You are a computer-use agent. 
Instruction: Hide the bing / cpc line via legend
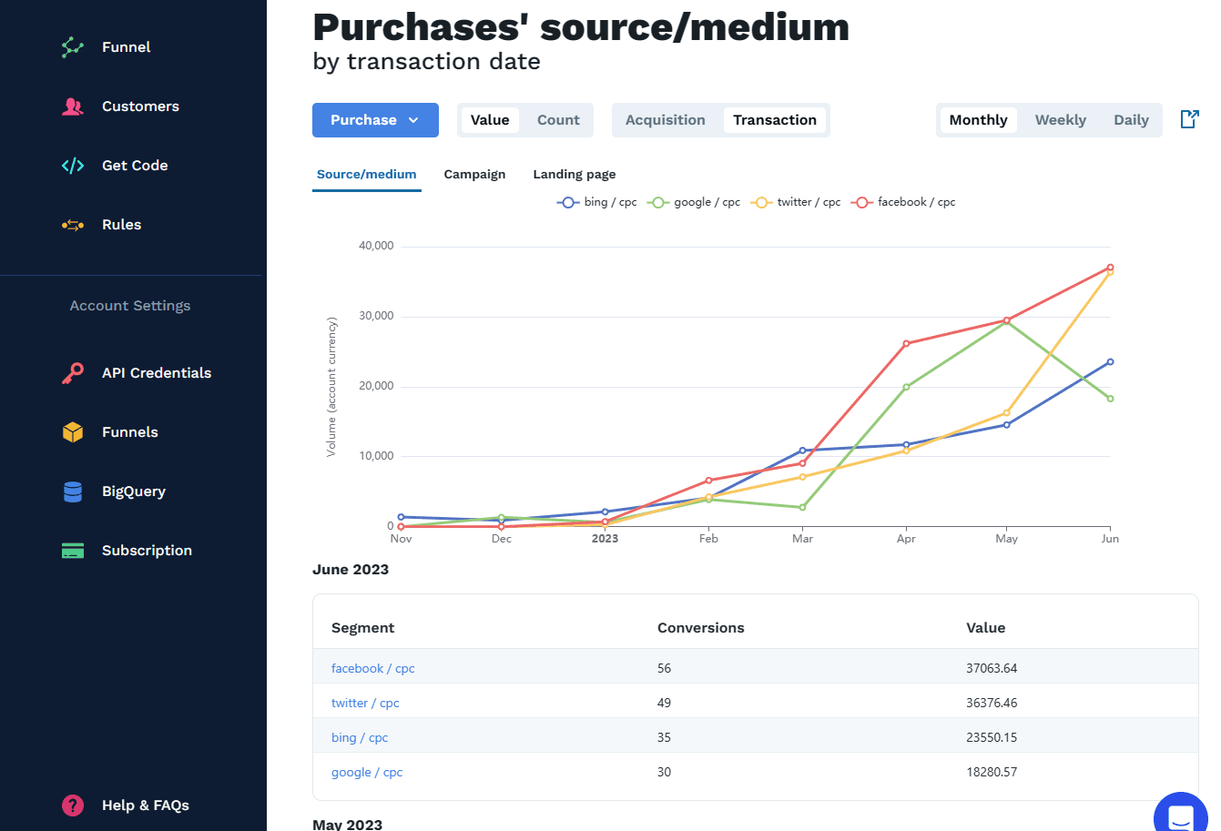tap(596, 201)
